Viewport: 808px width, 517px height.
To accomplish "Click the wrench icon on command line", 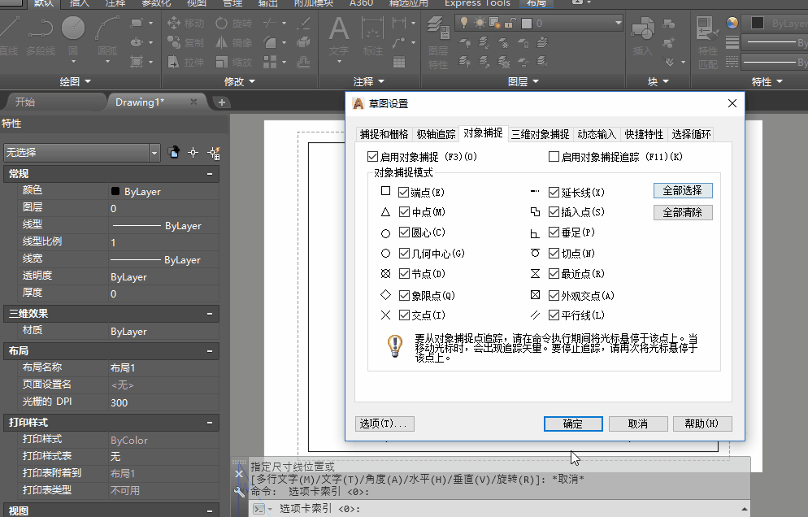I will (239, 492).
